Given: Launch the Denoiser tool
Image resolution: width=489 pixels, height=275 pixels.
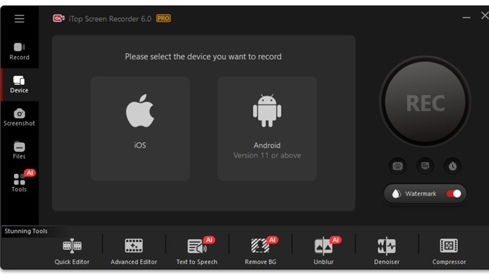Looking at the screenshot, I should point(387,251).
